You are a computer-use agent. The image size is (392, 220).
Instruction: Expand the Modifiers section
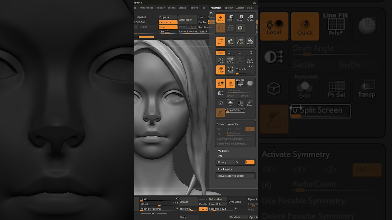tap(223, 151)
